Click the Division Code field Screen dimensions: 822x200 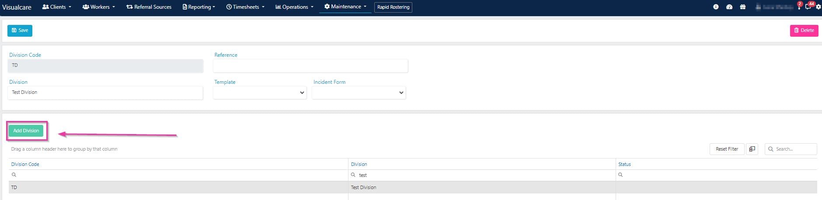pyautogui.click(x=105, y=66)
